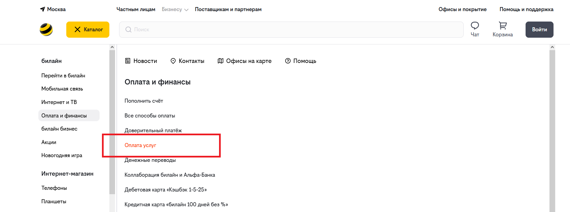Click the magnifier icon in the search field

(128, 30)
